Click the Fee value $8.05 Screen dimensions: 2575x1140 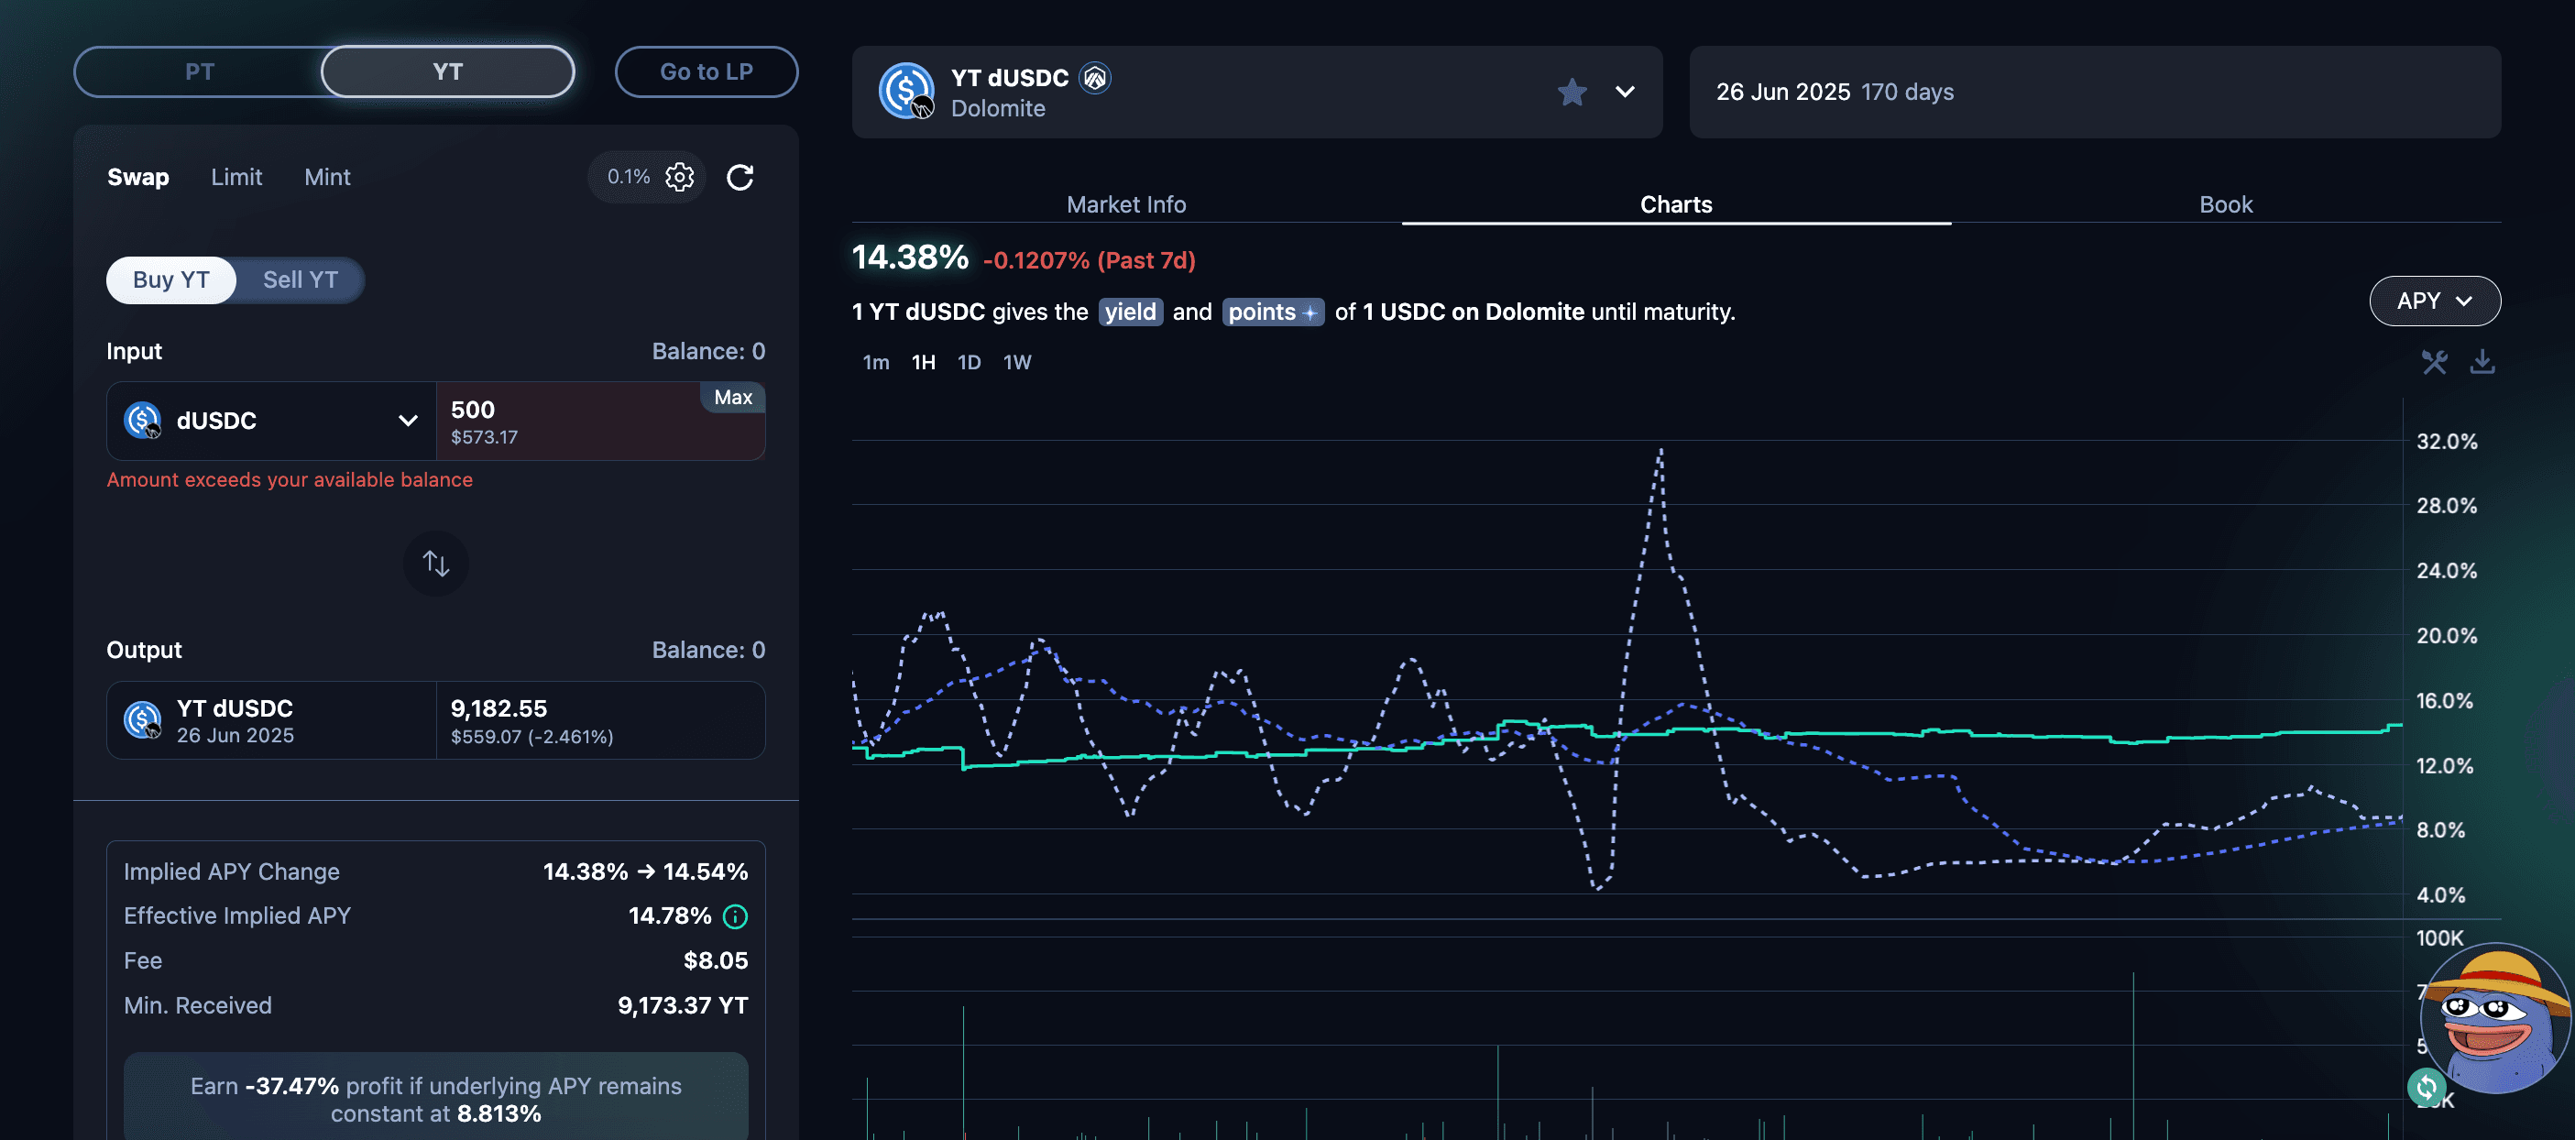(715, 960)
